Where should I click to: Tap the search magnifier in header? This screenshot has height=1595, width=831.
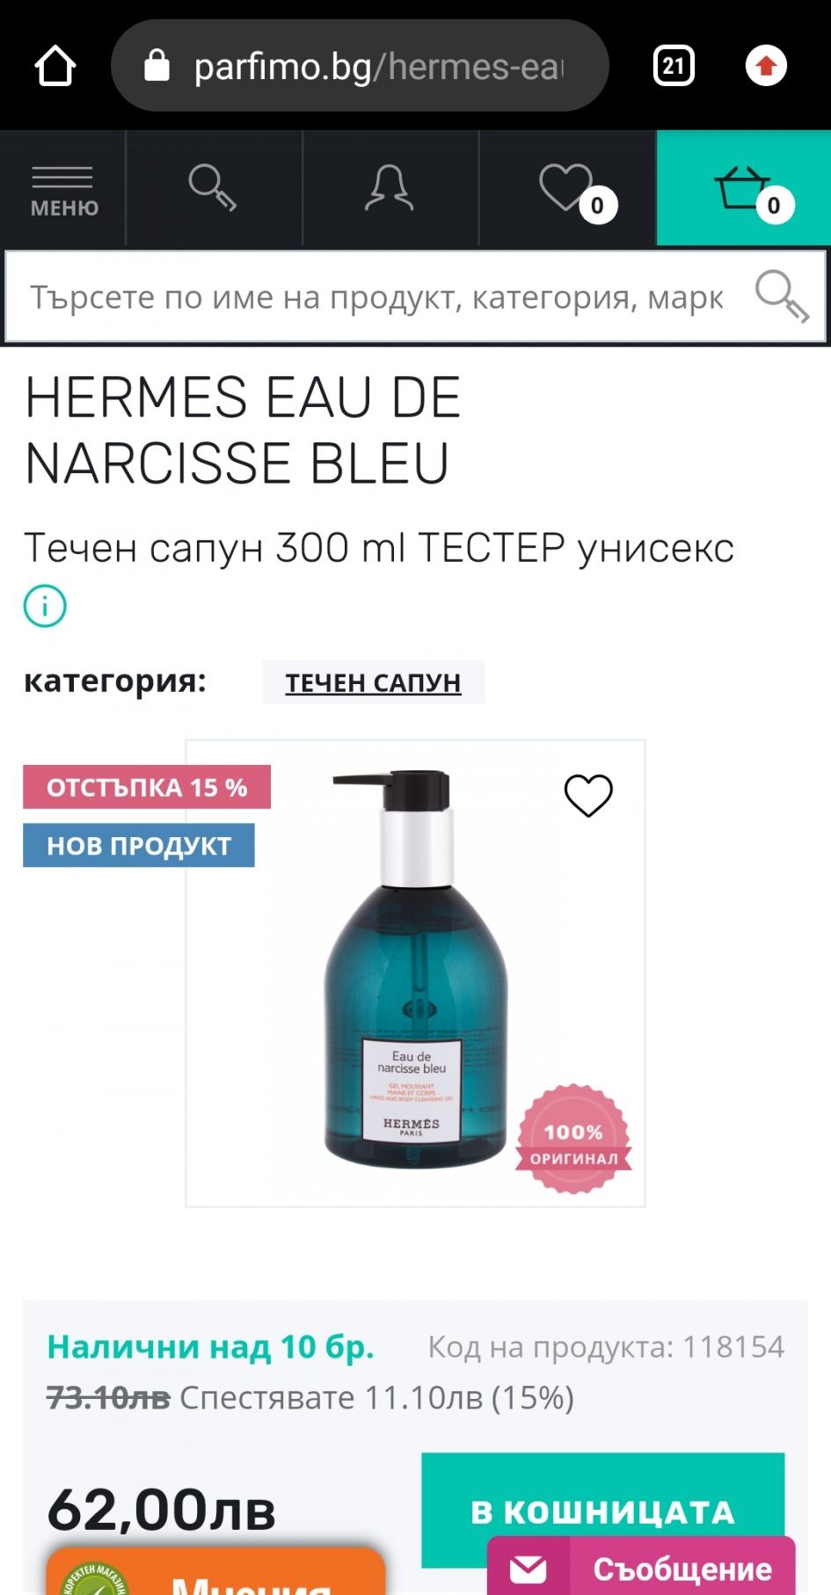[x=214, y=188]
